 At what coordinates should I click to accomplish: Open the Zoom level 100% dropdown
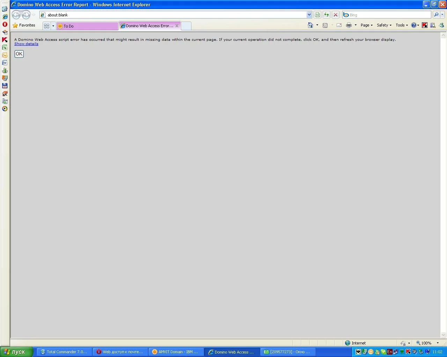point(438,343)
